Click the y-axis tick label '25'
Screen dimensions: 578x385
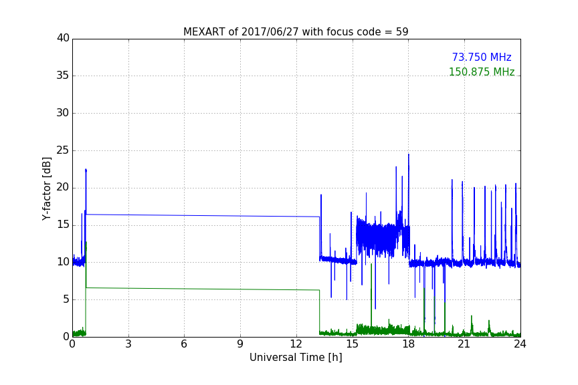tap(63, 150)
